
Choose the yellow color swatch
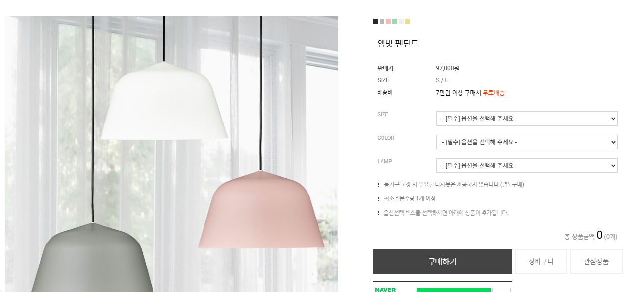point(408,21)
